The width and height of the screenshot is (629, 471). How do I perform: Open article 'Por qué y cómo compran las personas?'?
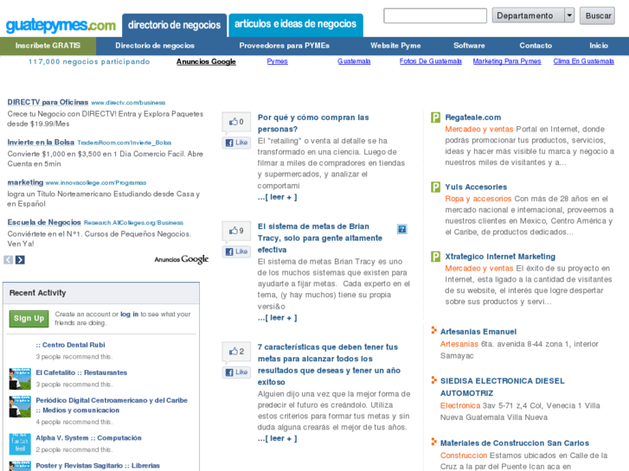pos(313,123)
